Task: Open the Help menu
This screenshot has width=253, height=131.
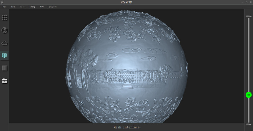Action: (x=42, y=7)
